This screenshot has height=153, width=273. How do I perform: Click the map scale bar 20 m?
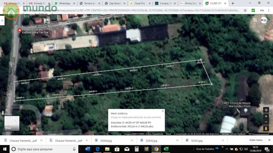pyautogui.click(x=259, y=134)
